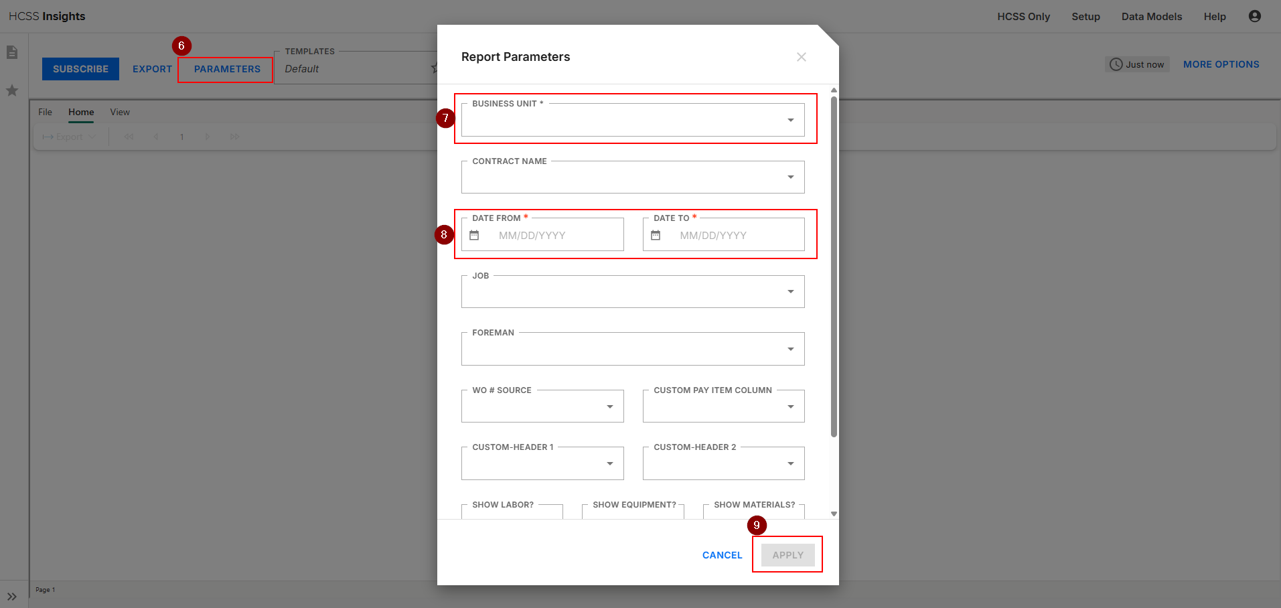Expand the sidebar with double chevron icon
The width and height of the screenshot is (1281, 608).
coord(12,596)
